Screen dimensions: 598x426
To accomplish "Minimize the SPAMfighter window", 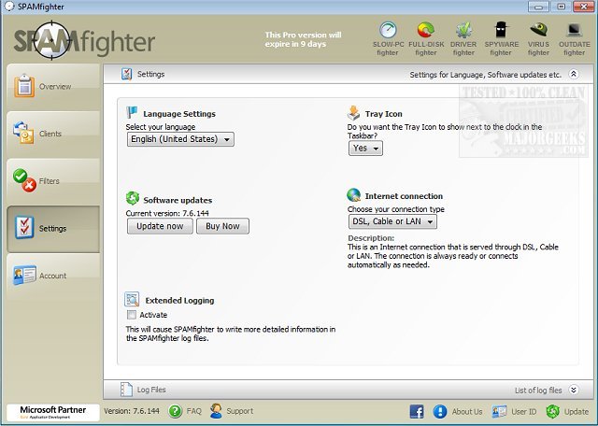I will (x=538, y=7).
